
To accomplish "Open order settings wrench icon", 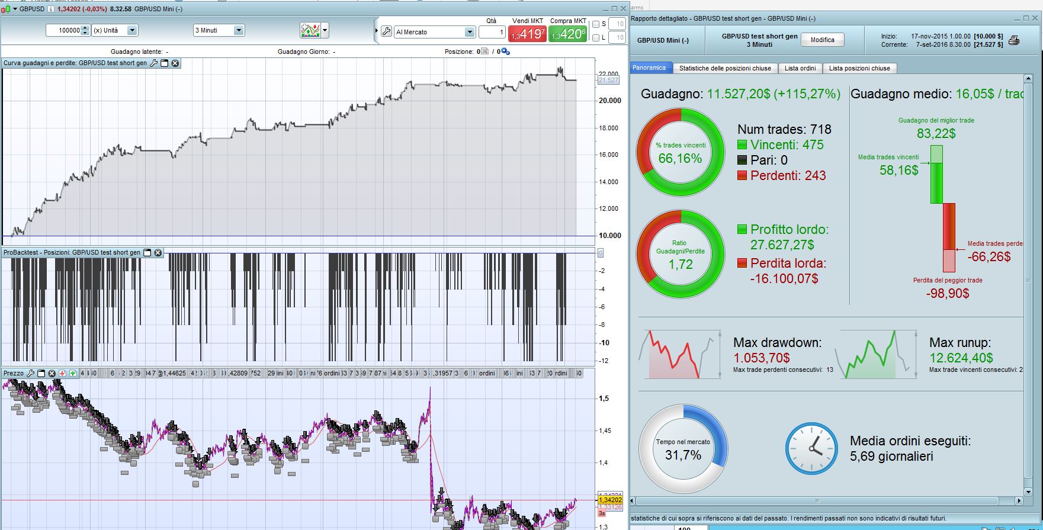I will pos(386,32).
